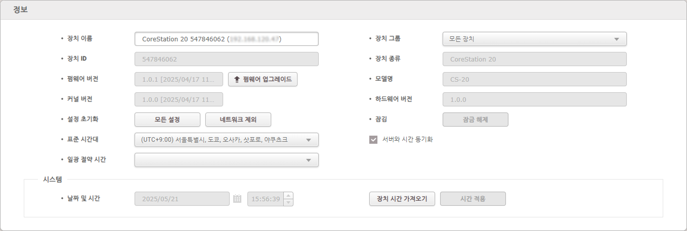Click the 잠금 해제 button
Viewport: 687px width, 231px height.
pos(476,120)
